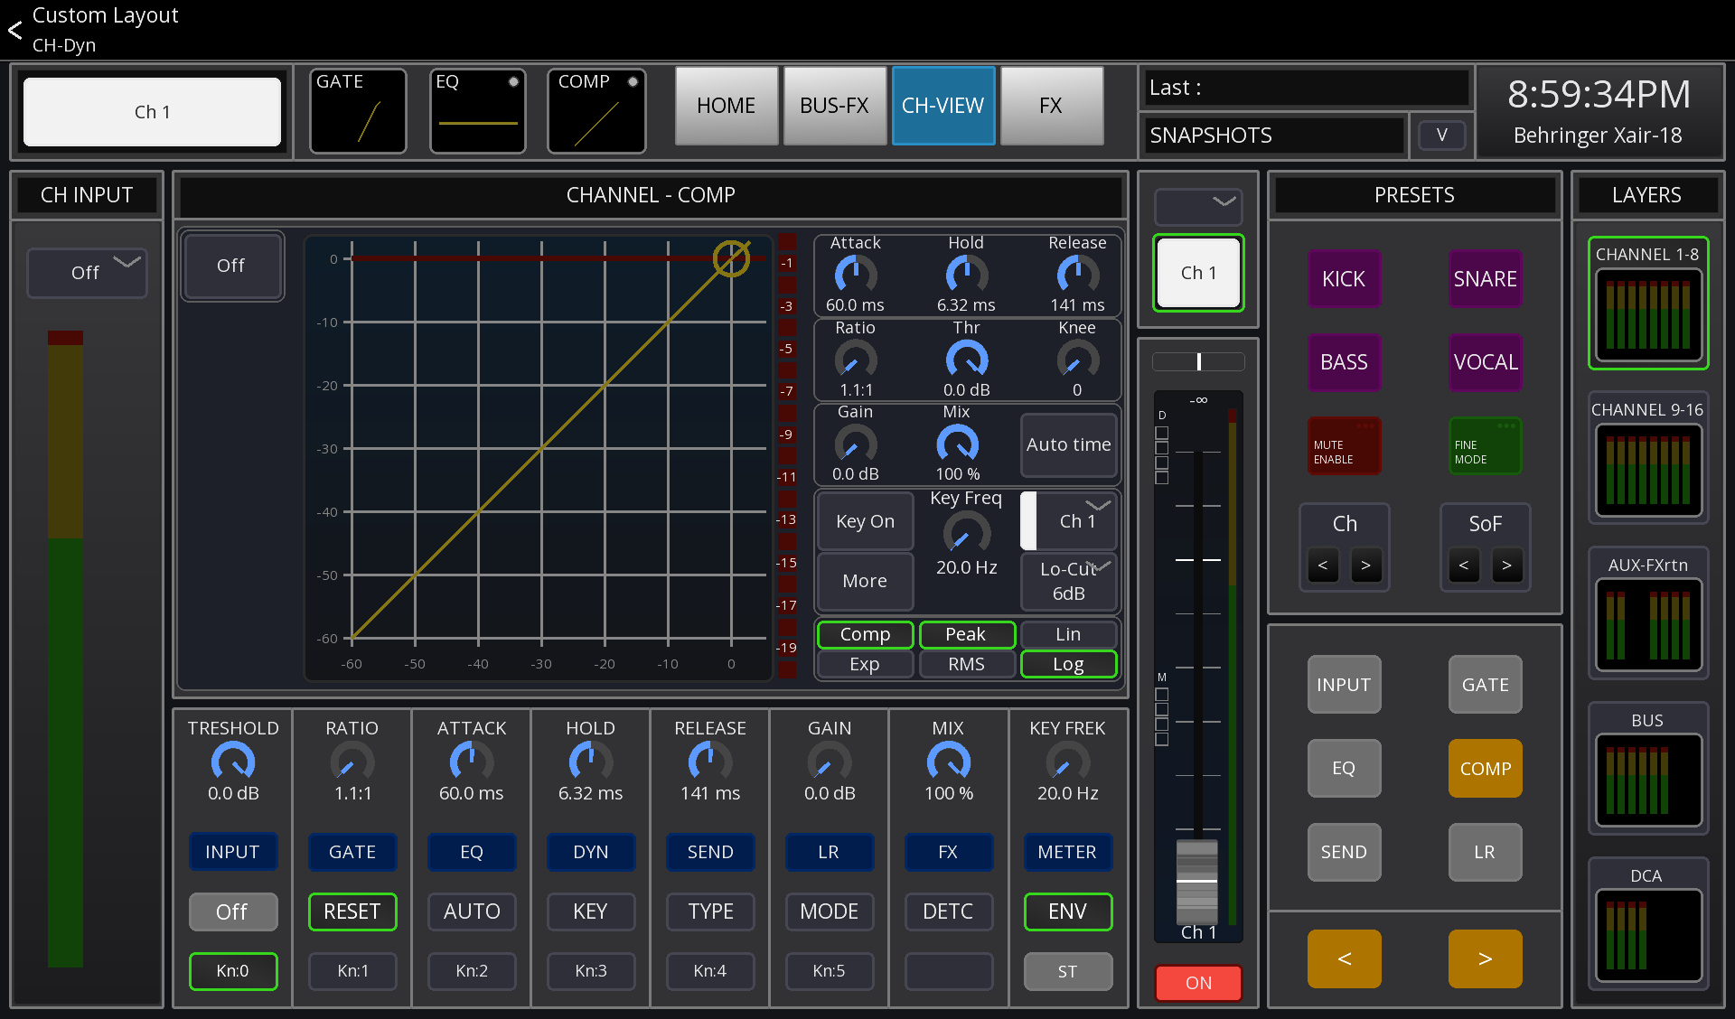Select Peak detection mode
1735x1019 pixels.
point(966,634)
